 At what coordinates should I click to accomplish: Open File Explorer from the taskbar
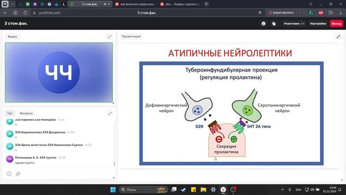(x=203, y=190)
